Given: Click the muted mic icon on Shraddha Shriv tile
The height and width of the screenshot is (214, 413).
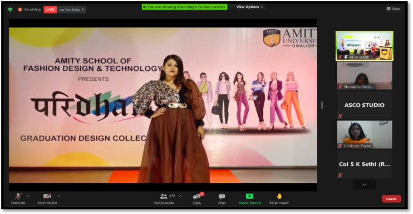Looking at the screenshot, I should (340, 87).
